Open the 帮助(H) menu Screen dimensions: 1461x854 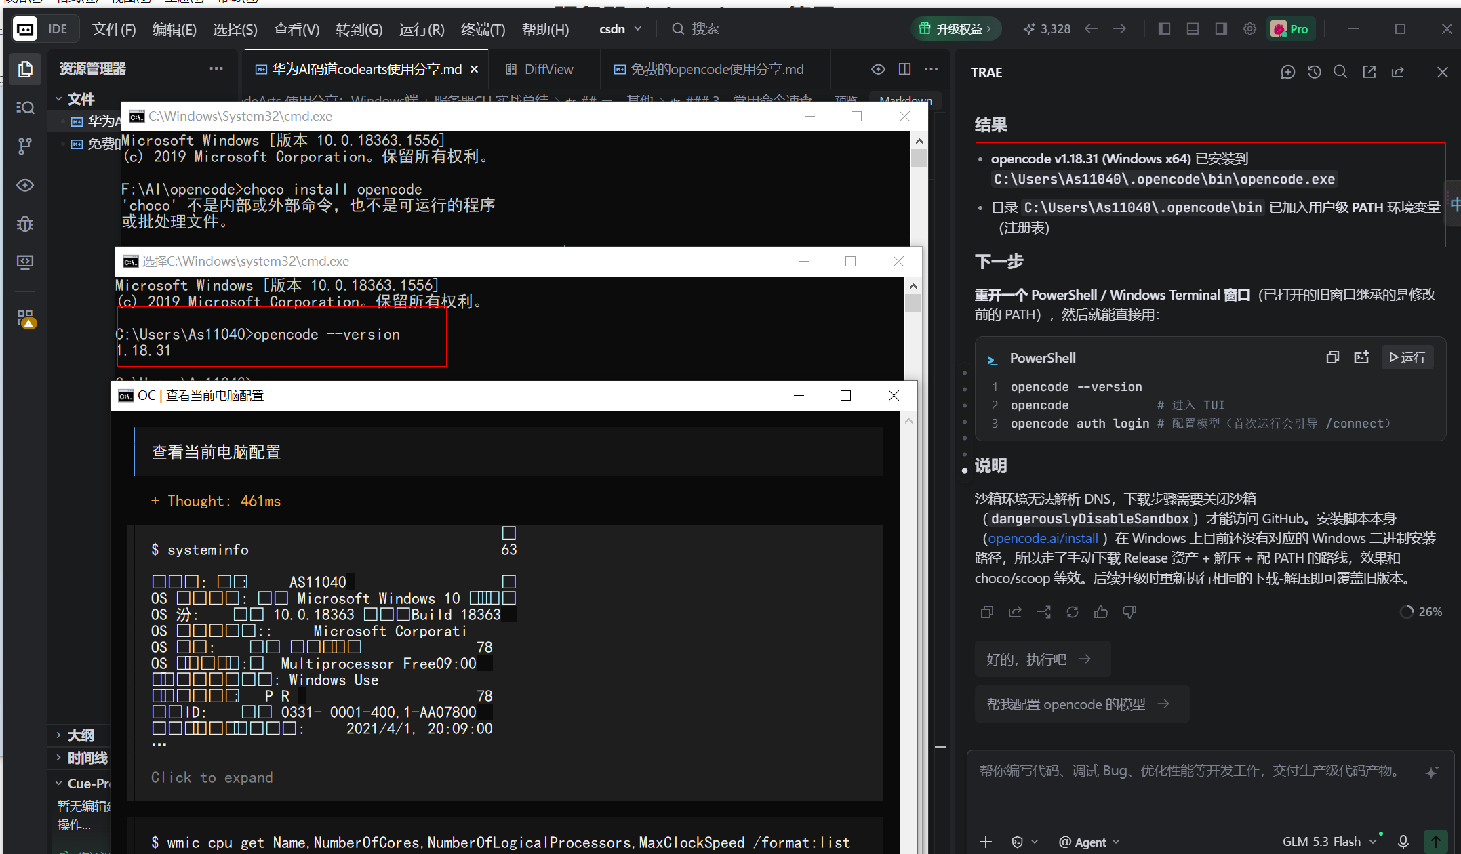click(545, 29)
